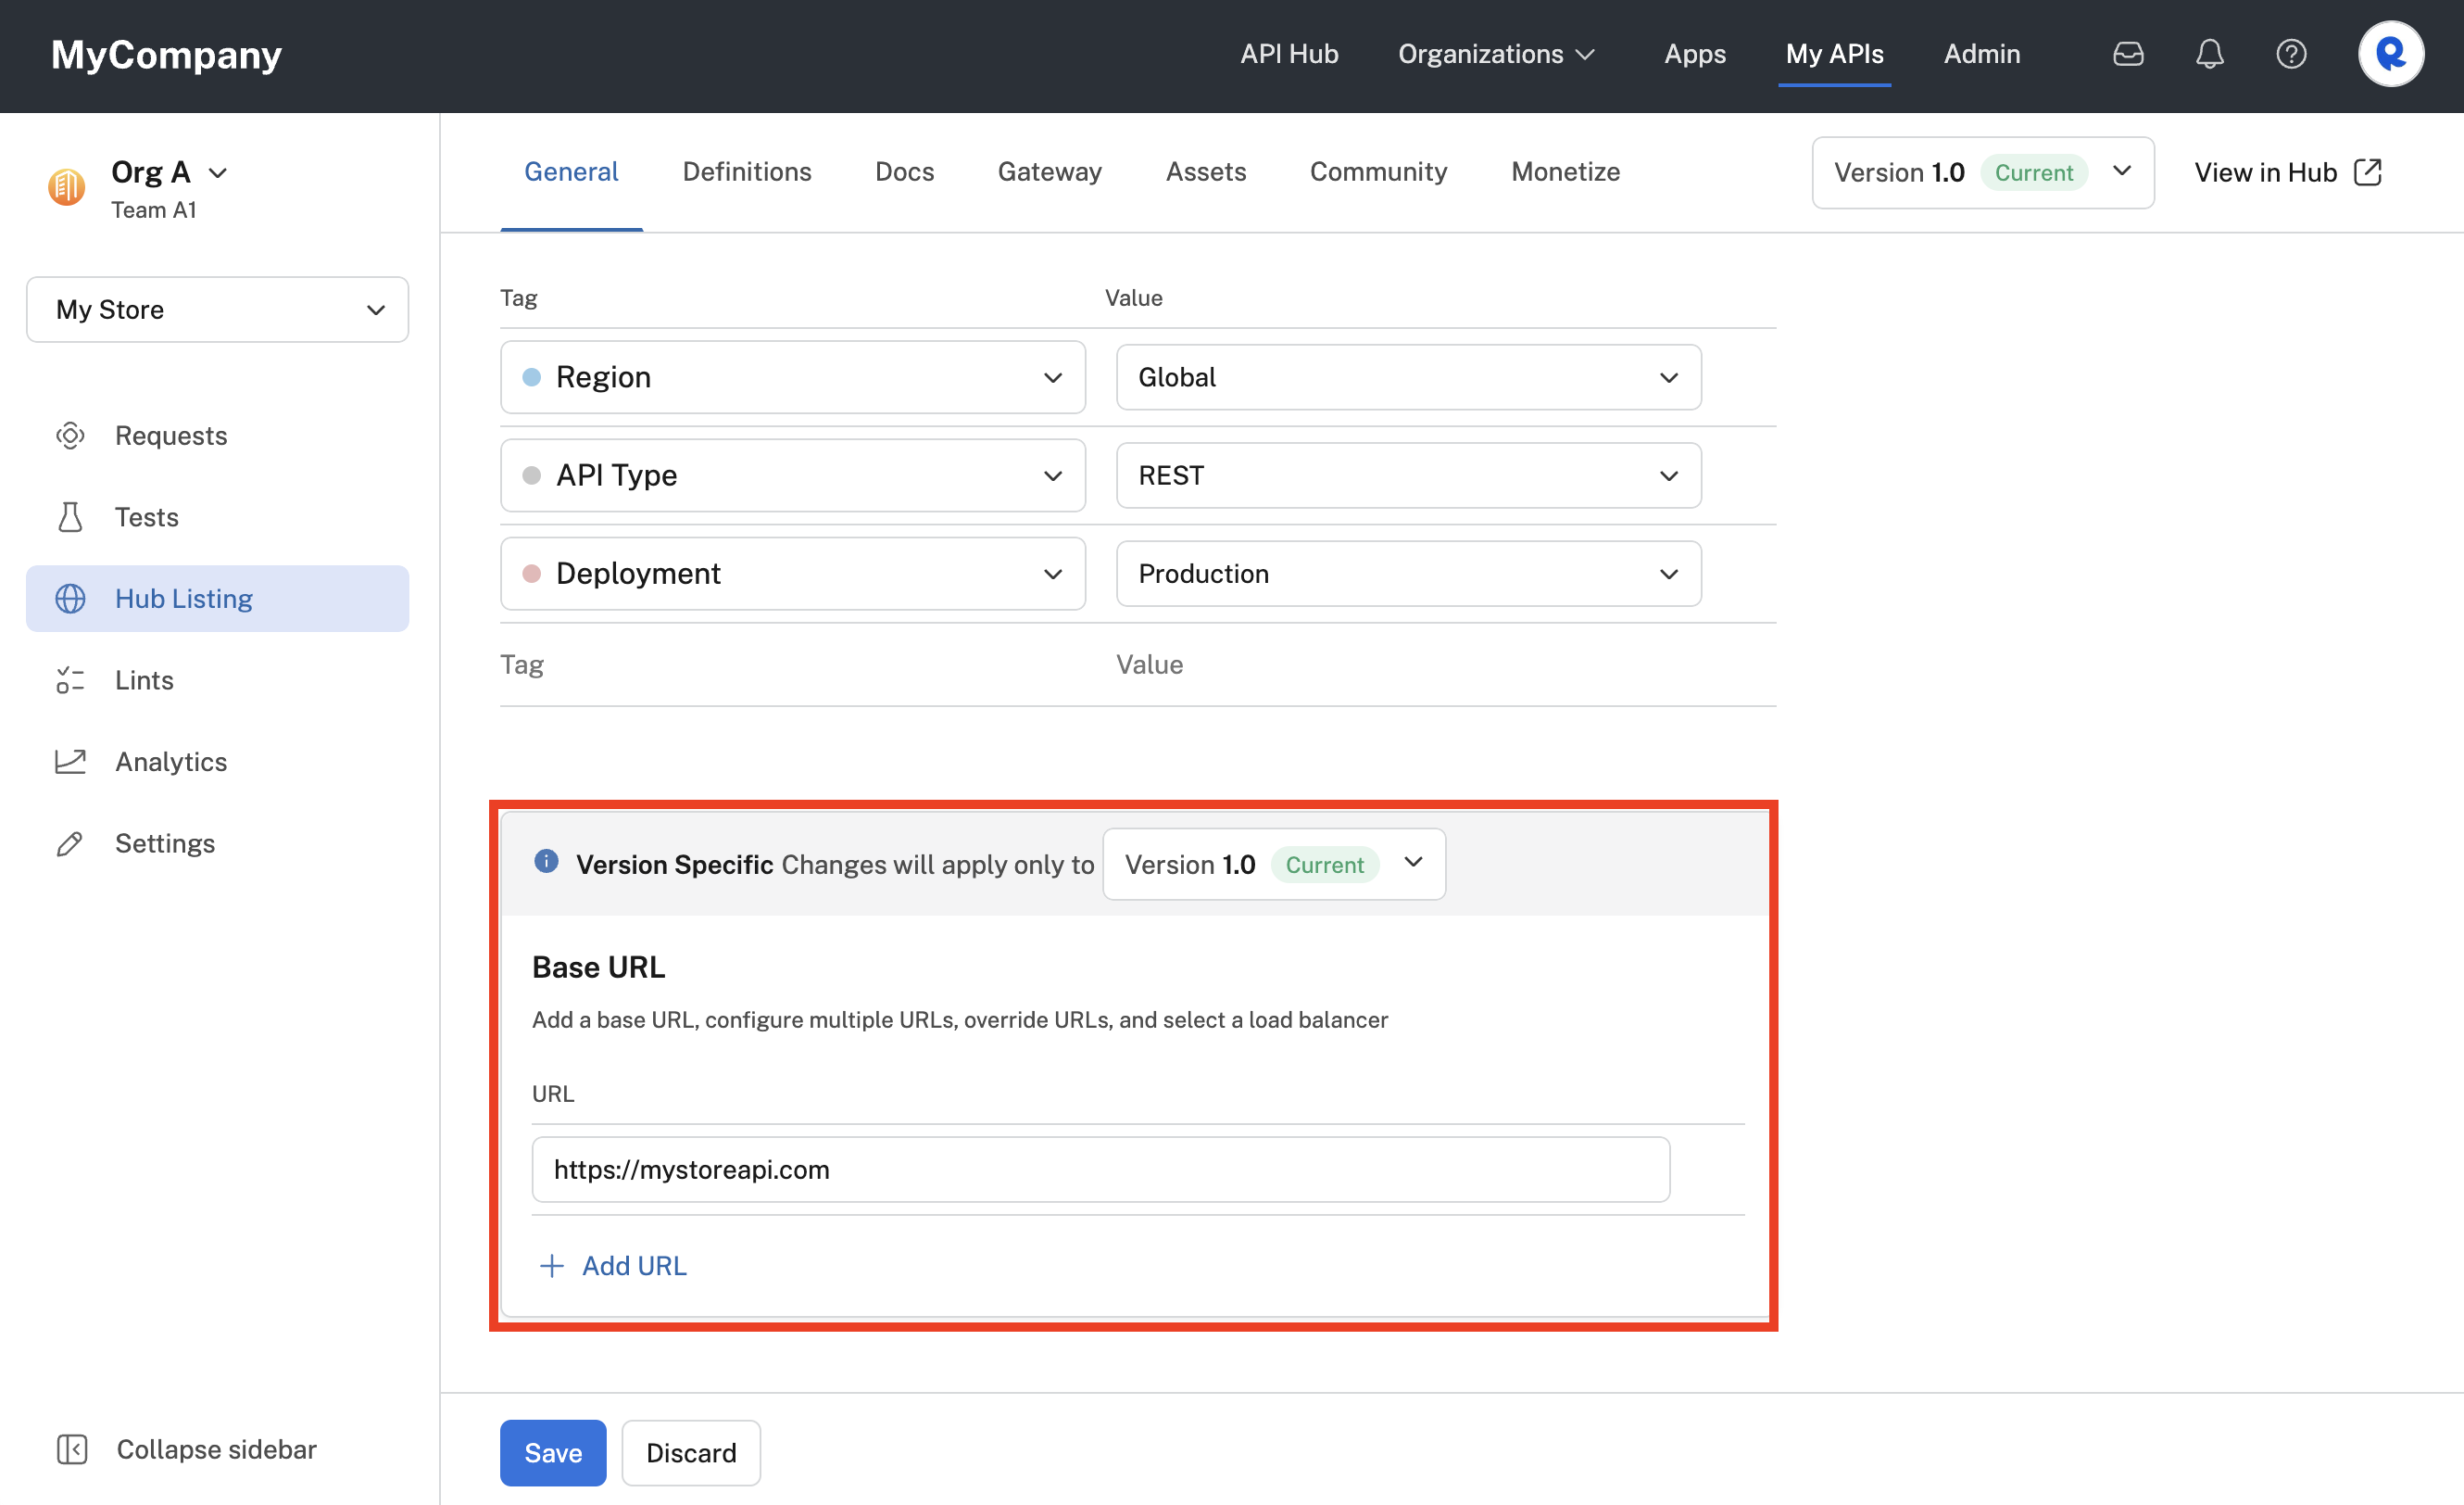
Task: Open the My Store API selector dropdown
Action: [218, 310]
